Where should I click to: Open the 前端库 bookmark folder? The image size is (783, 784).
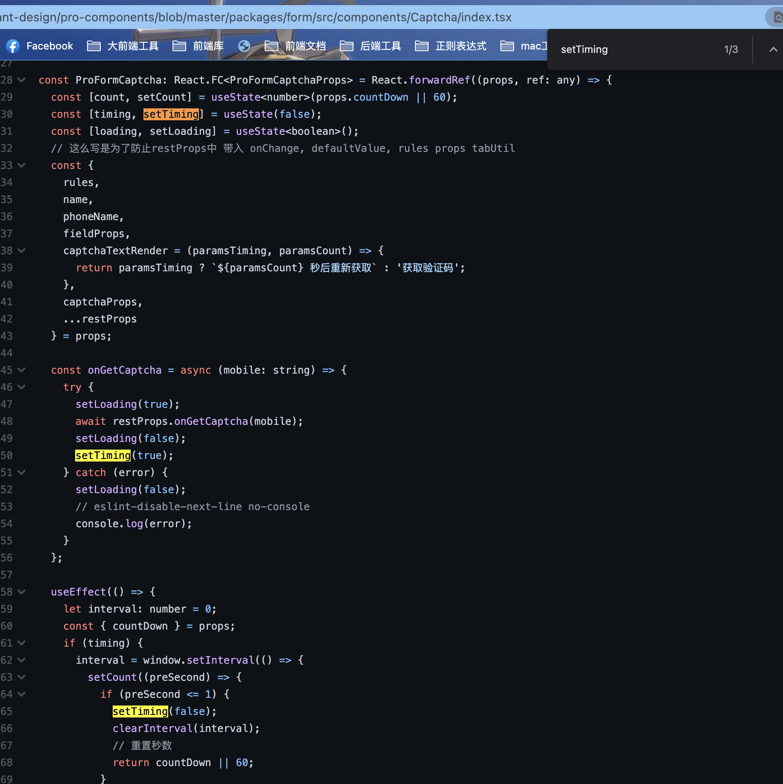pos(198,46)
